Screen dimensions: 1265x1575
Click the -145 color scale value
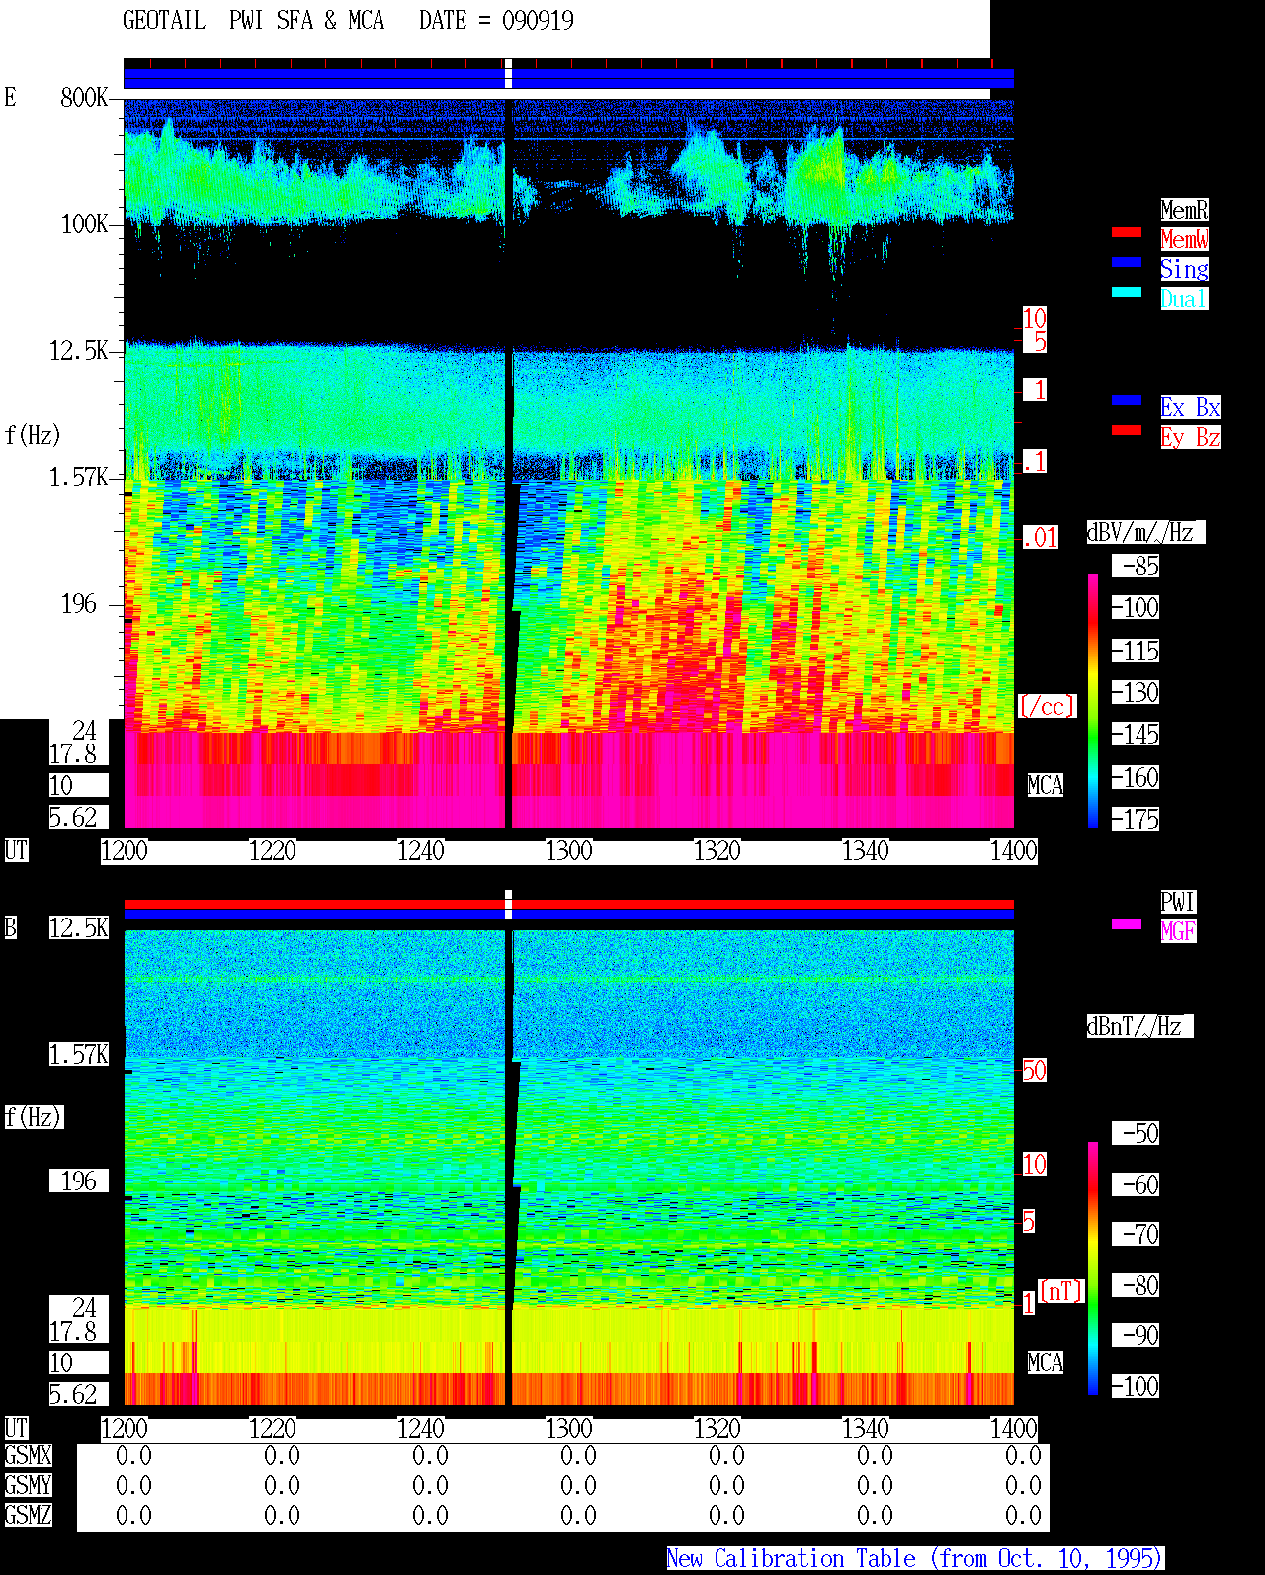pyautogui.click(x=1137, y=734)
